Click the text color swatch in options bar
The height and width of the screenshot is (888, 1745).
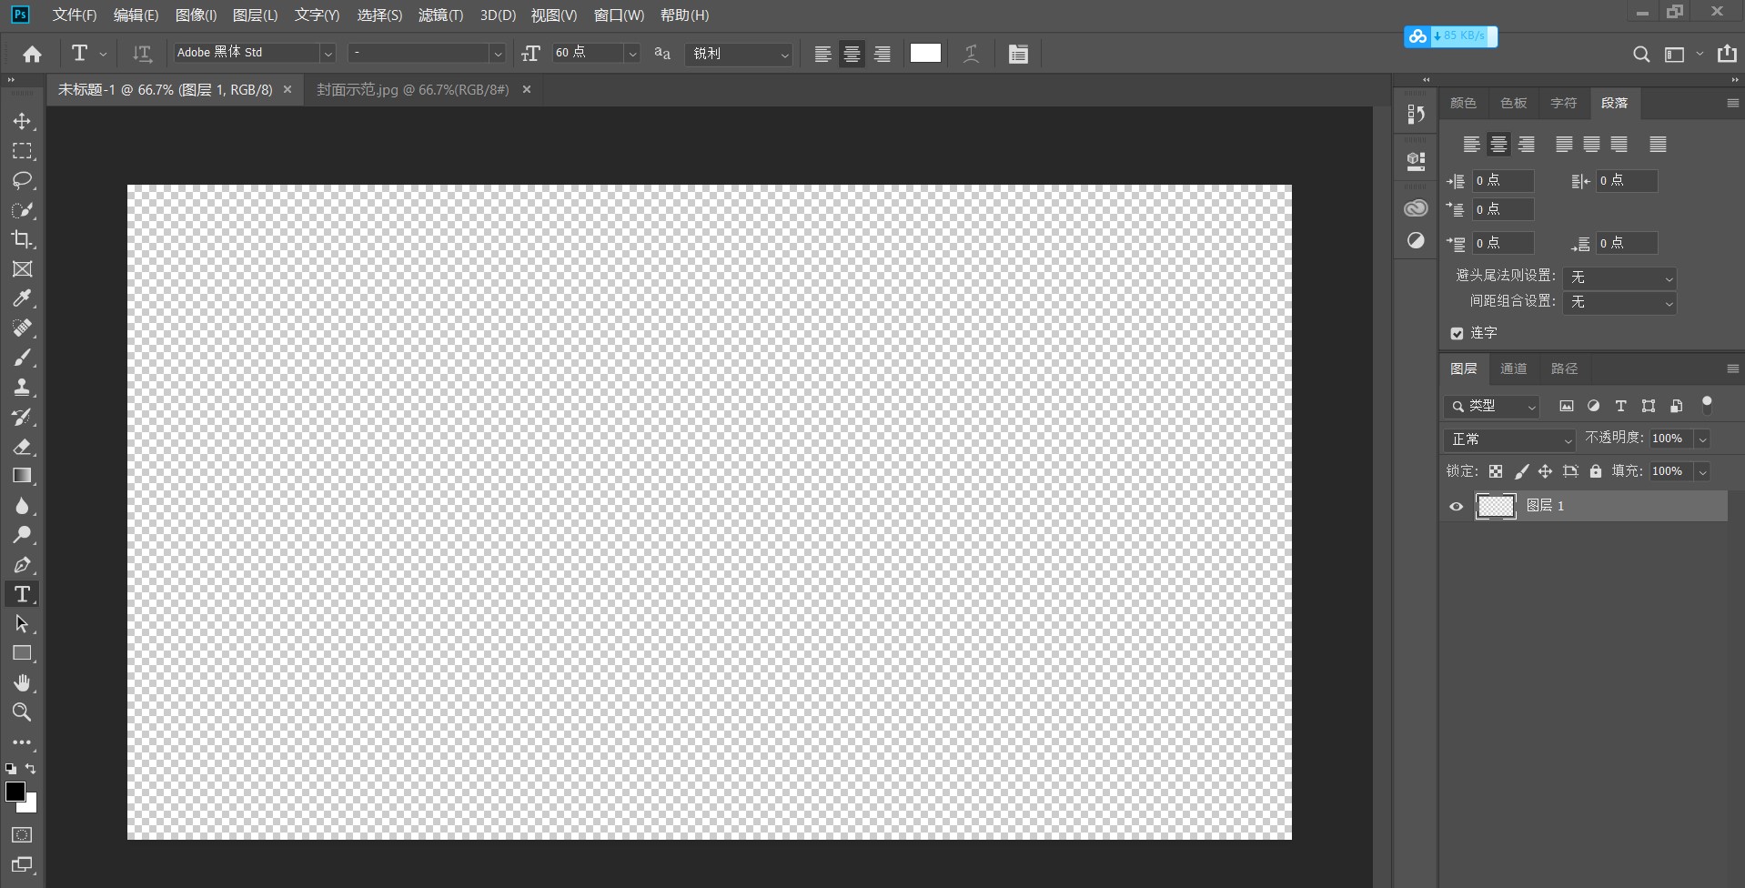pyautogui.click(x=925, y=53)
